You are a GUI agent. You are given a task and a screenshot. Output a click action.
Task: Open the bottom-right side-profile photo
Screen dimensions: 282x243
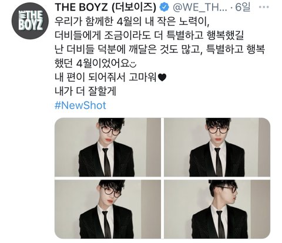click(x=217, y=209)
